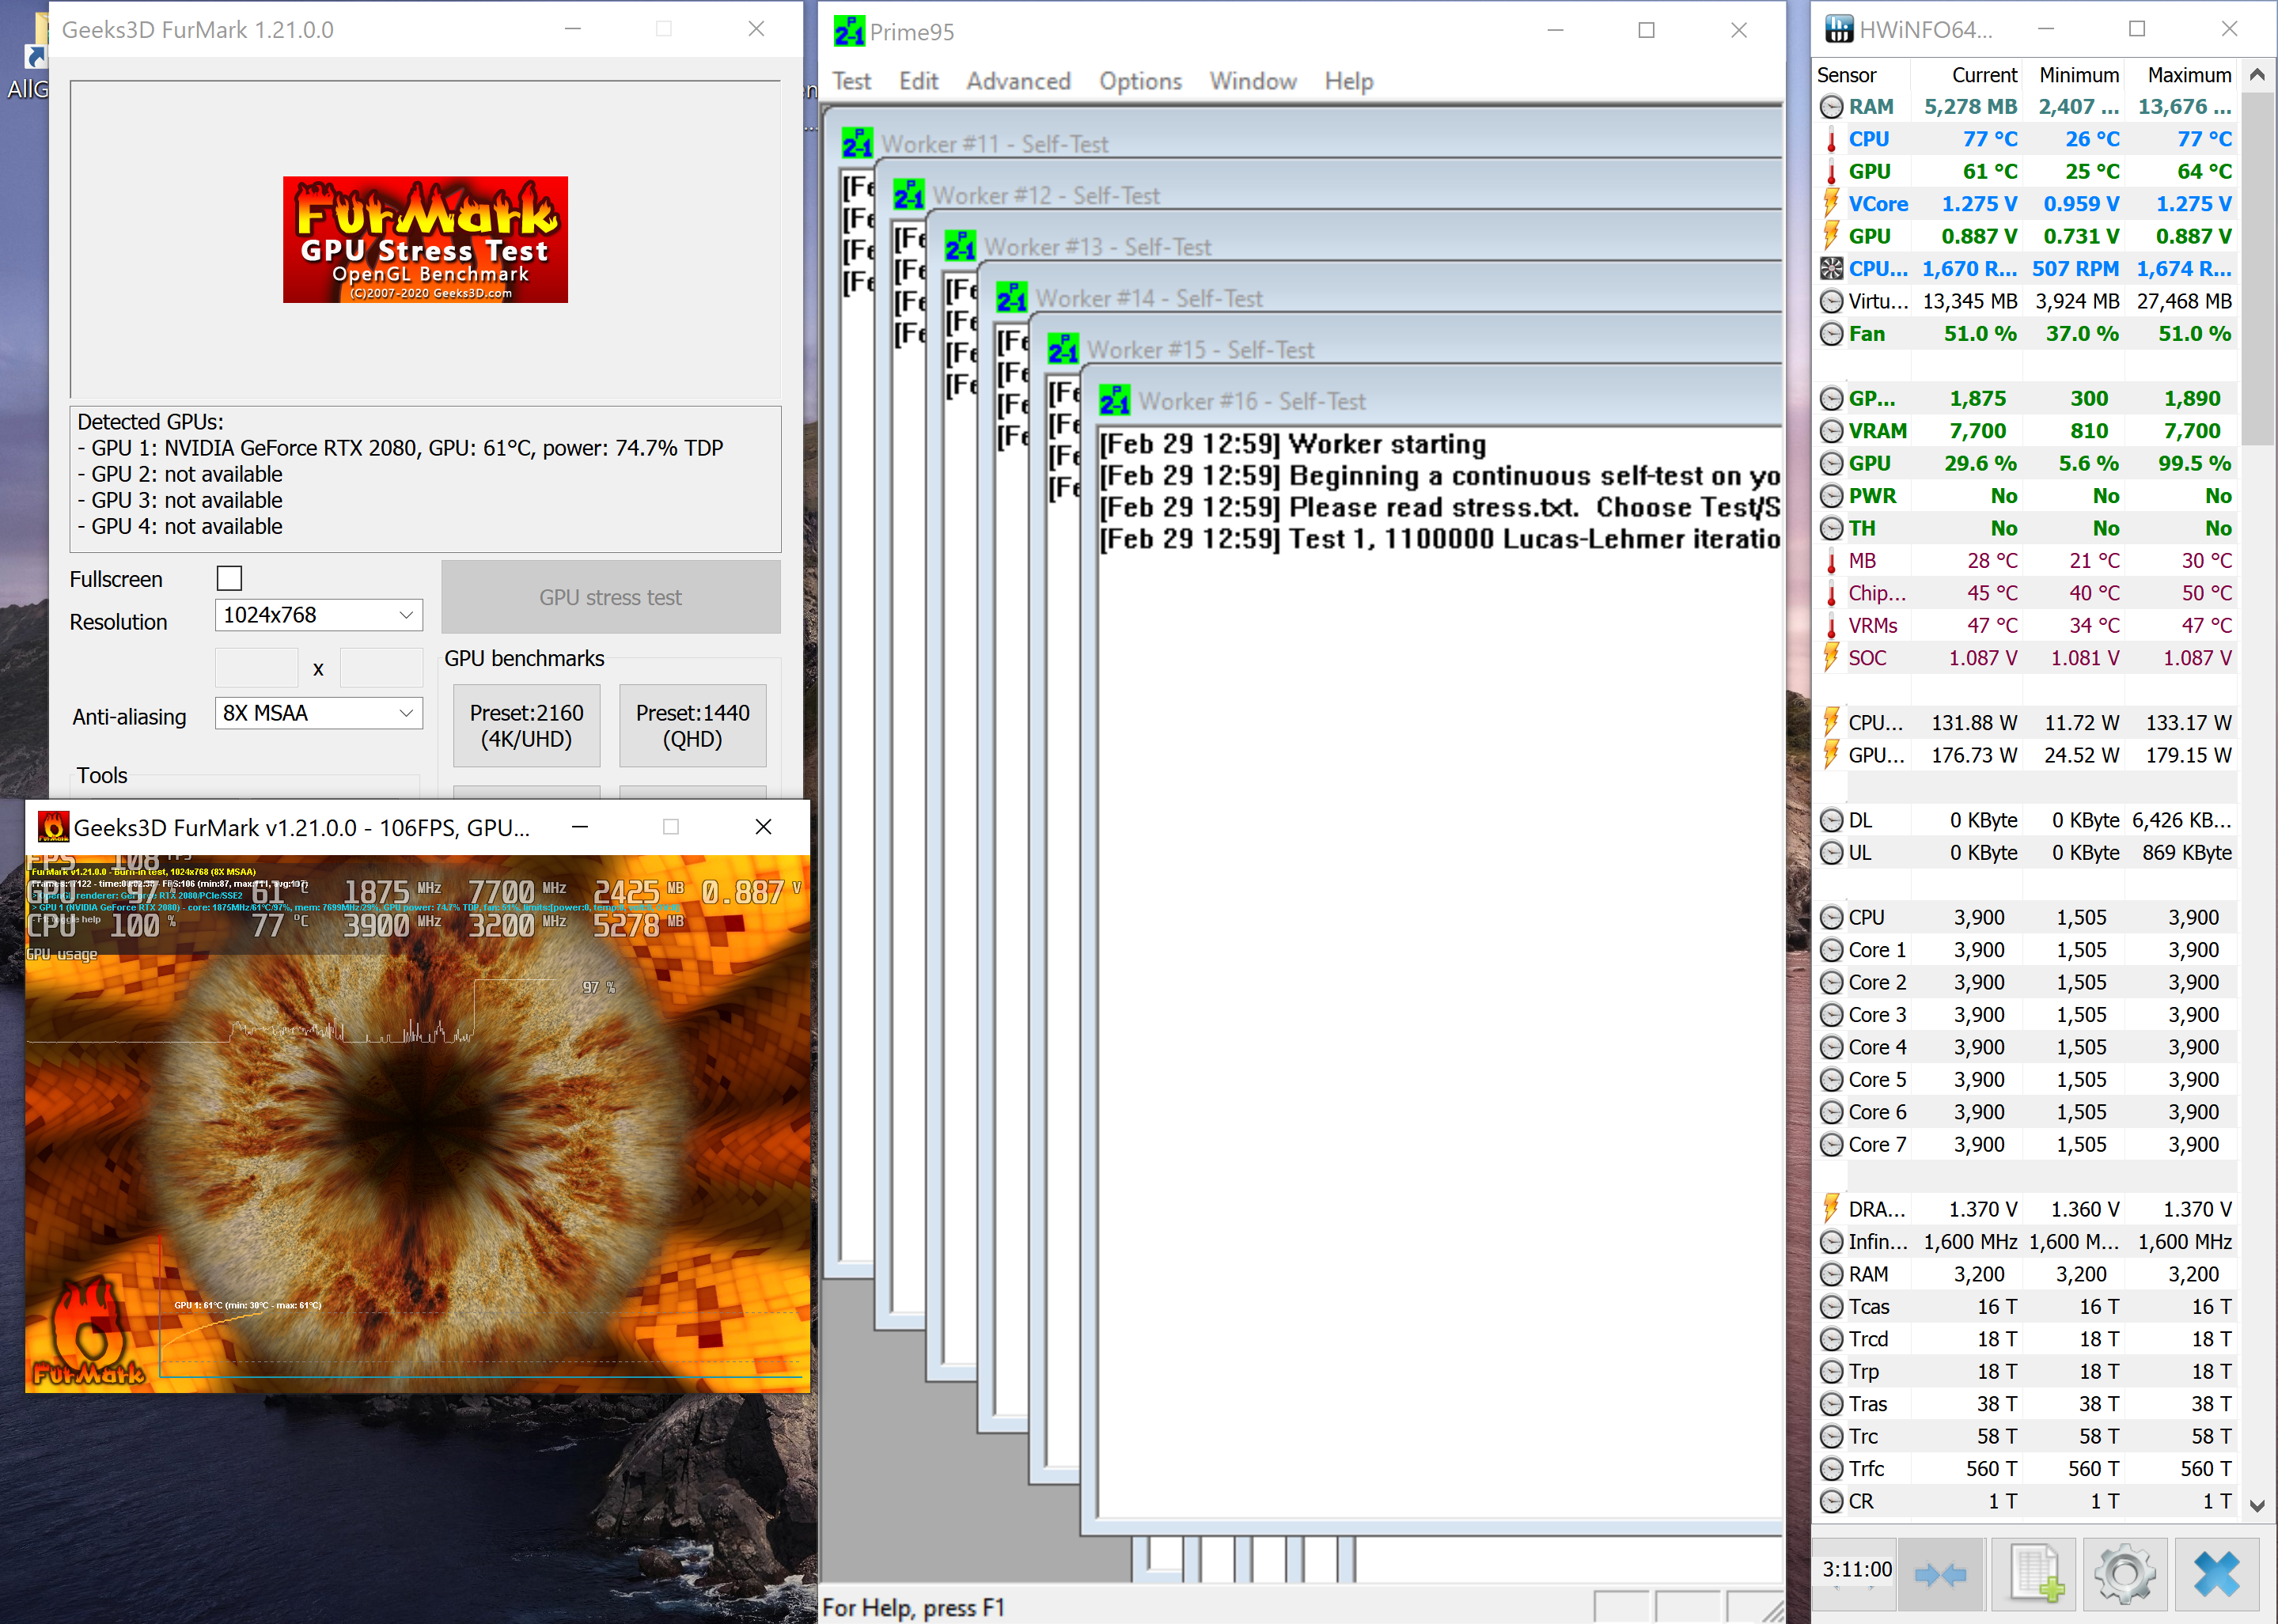Click the CPU fan RPM icon
2278x1624 pixels.
point(1831,268)
